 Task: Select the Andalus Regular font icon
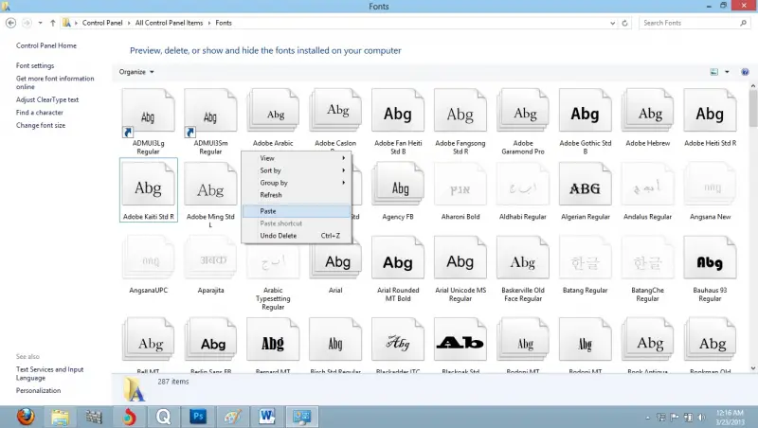(x=647, y=185)
